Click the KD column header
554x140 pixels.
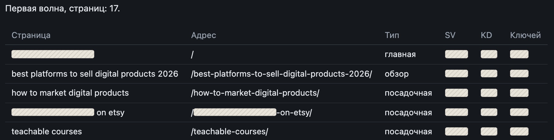pyautogui.click(x=486, y=35)
